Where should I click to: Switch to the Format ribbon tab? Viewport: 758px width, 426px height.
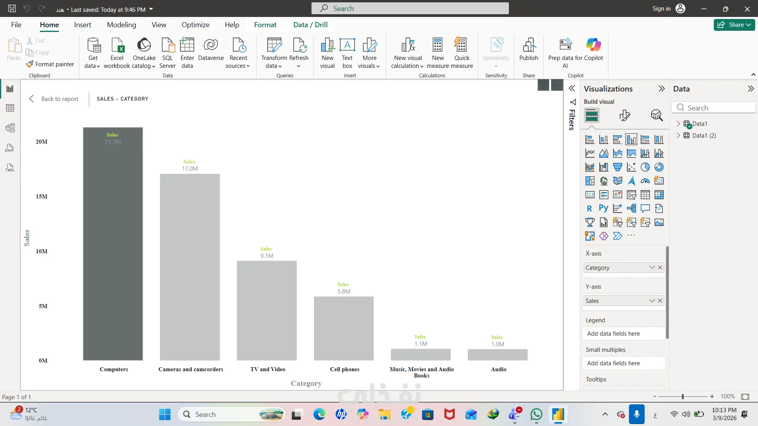pos(265,25)
